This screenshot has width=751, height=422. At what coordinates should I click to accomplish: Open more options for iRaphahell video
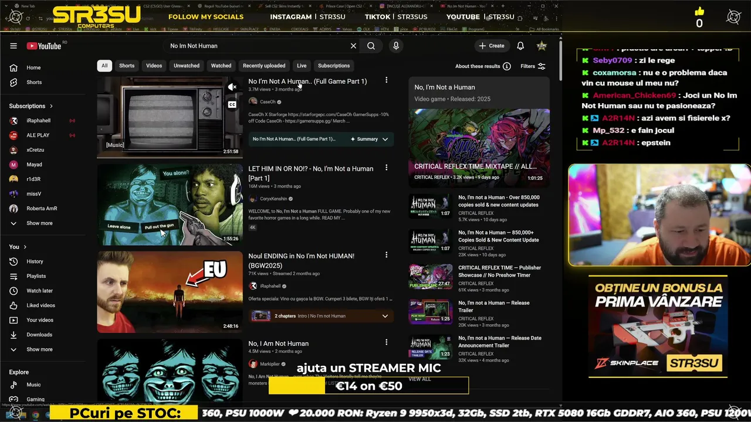click(x=386, y=255)
